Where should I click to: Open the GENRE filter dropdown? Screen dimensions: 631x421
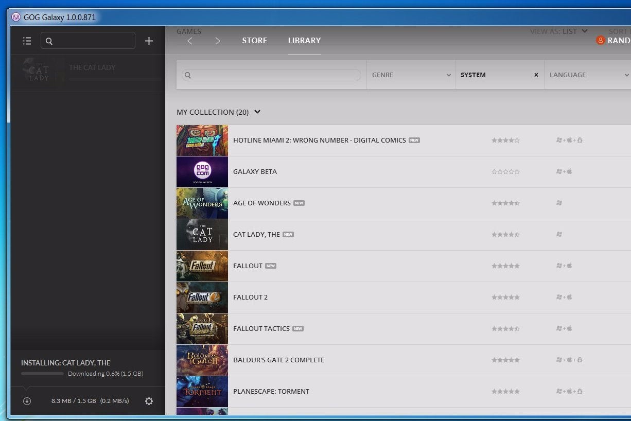[411, 75]
